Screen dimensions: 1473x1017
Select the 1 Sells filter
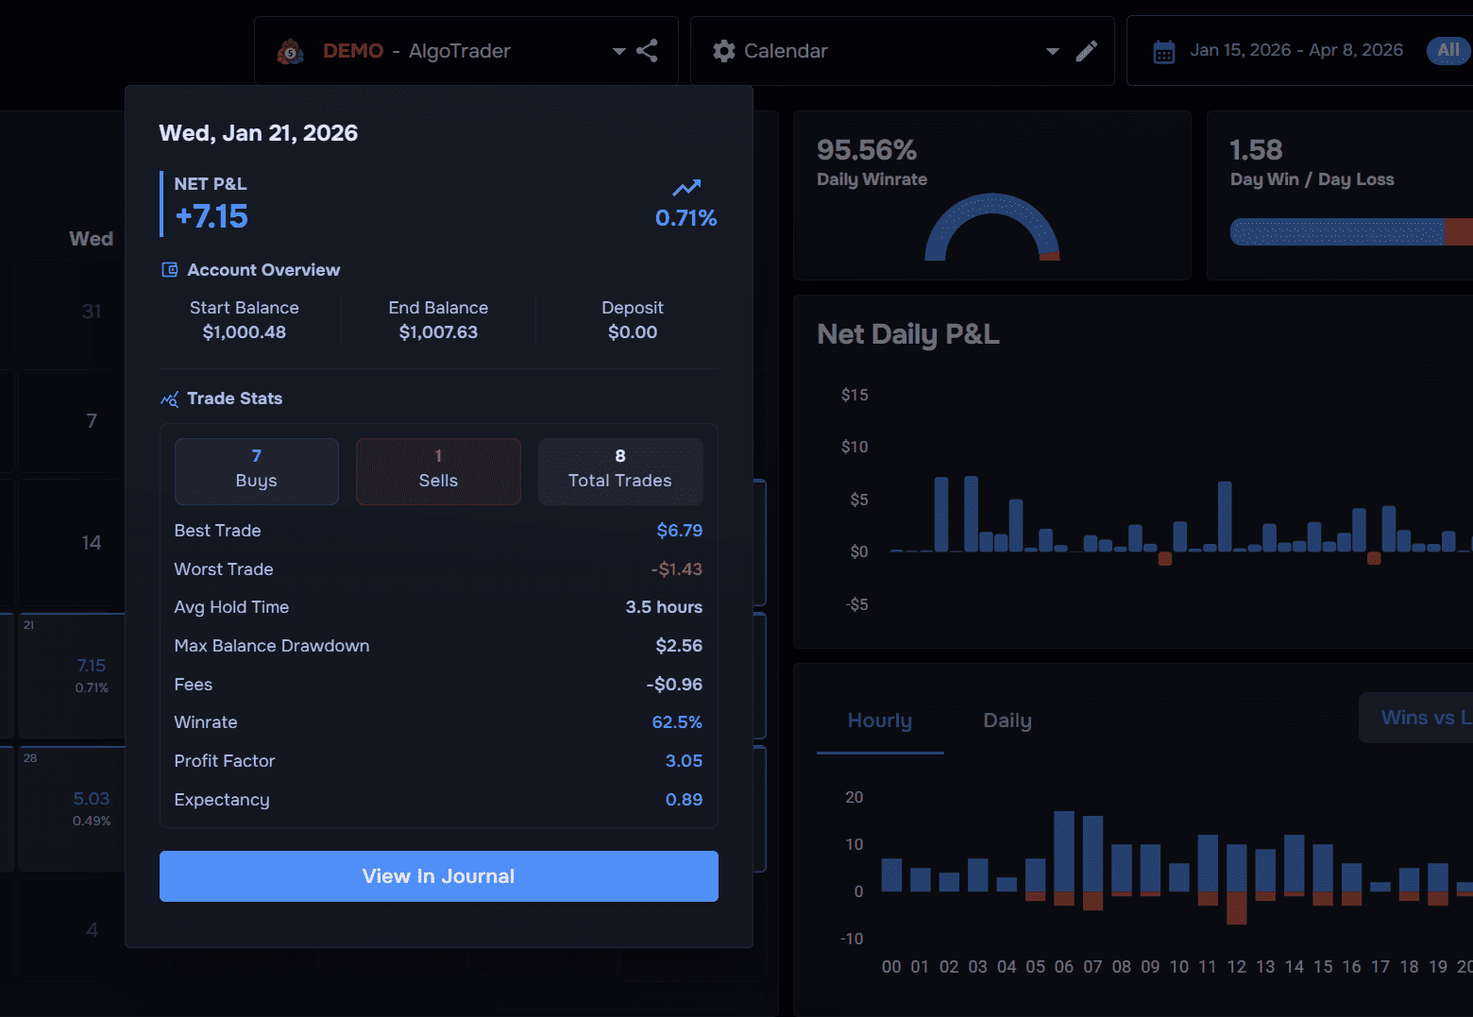[438, 471]
